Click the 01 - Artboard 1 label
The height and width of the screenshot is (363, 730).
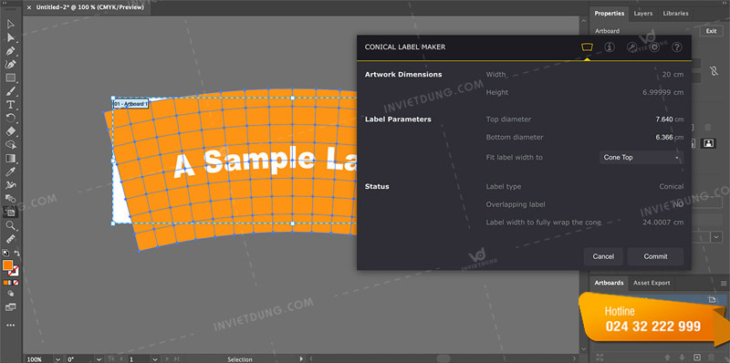coord(130,104)
